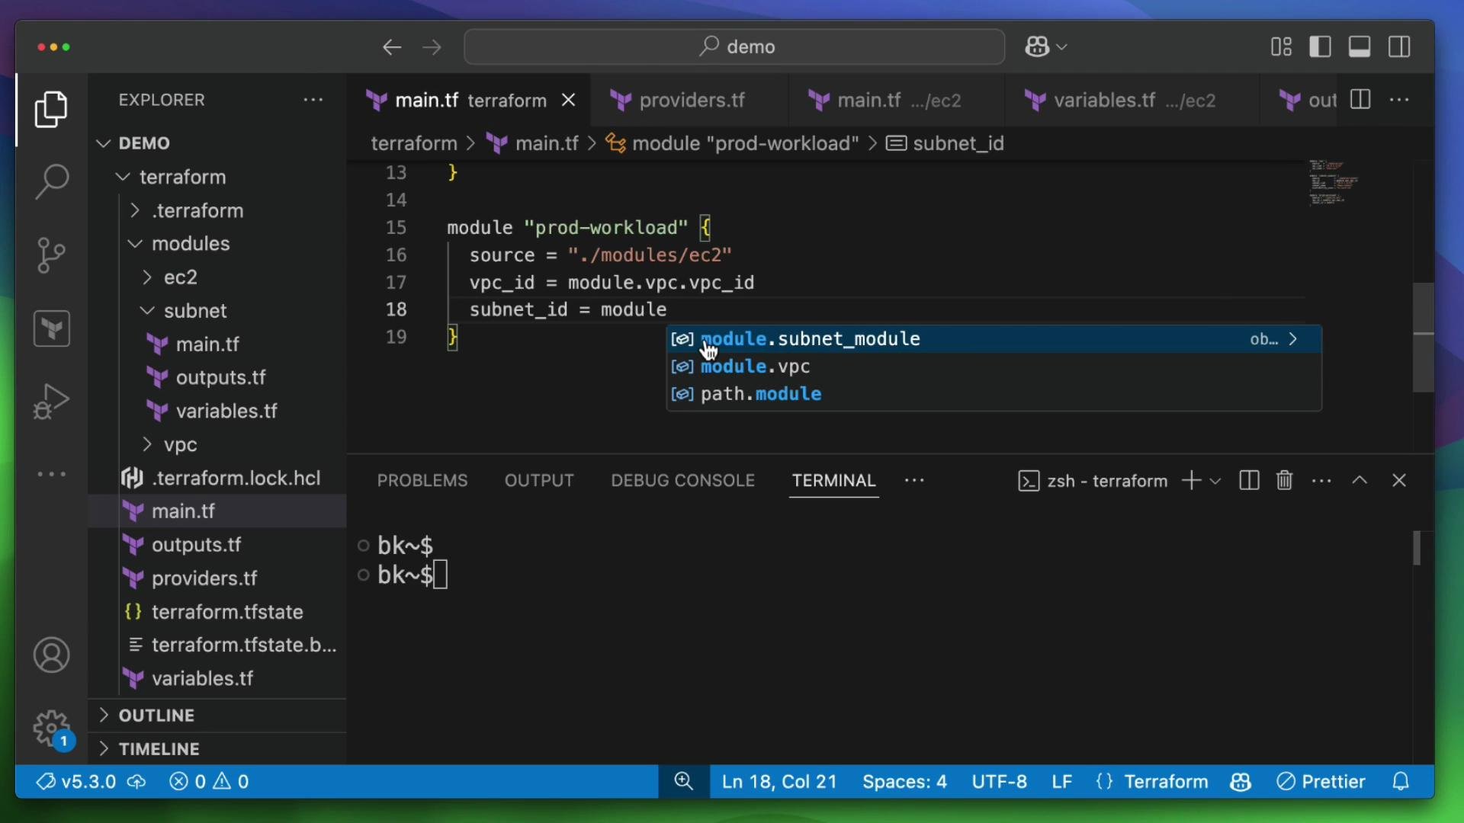The width and height of the screenshot is (1464, 823).
Task: Open the Terraform extension view
Action: point(51,328)
